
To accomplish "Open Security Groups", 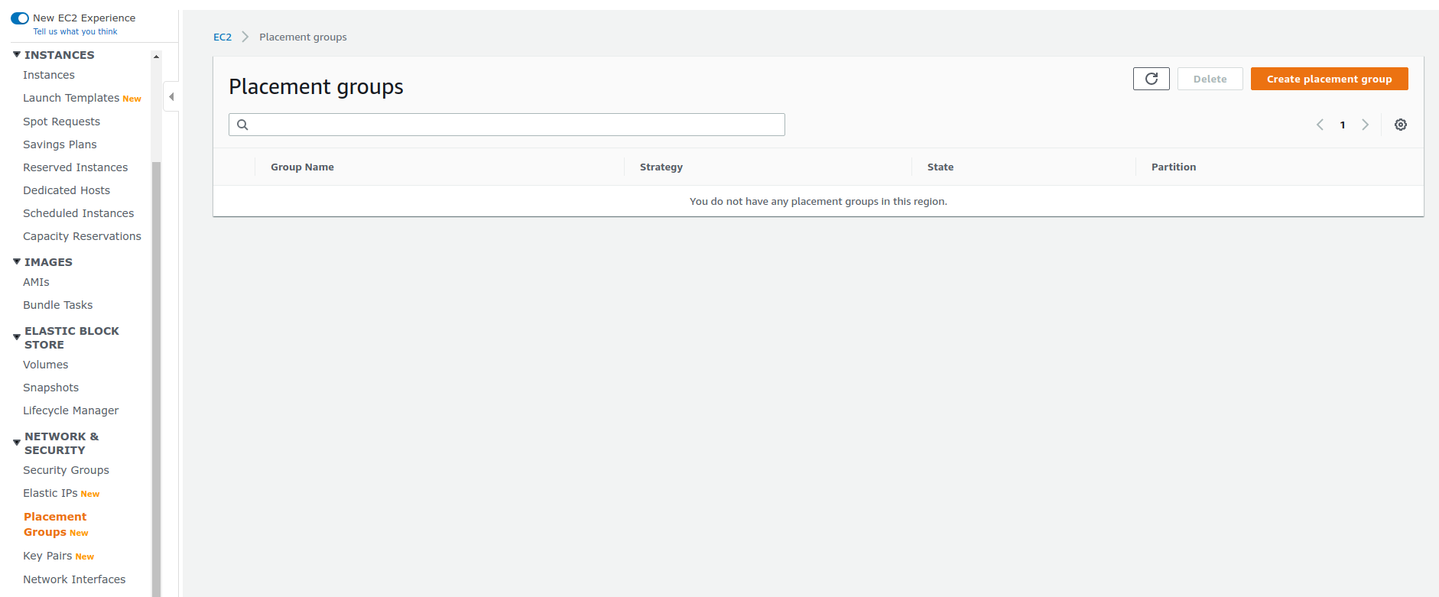I will (x=66, y=470).
